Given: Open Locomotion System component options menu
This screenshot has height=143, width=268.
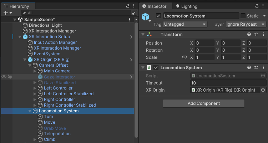Looking at the screenshot, I should [x=263, y=68].
